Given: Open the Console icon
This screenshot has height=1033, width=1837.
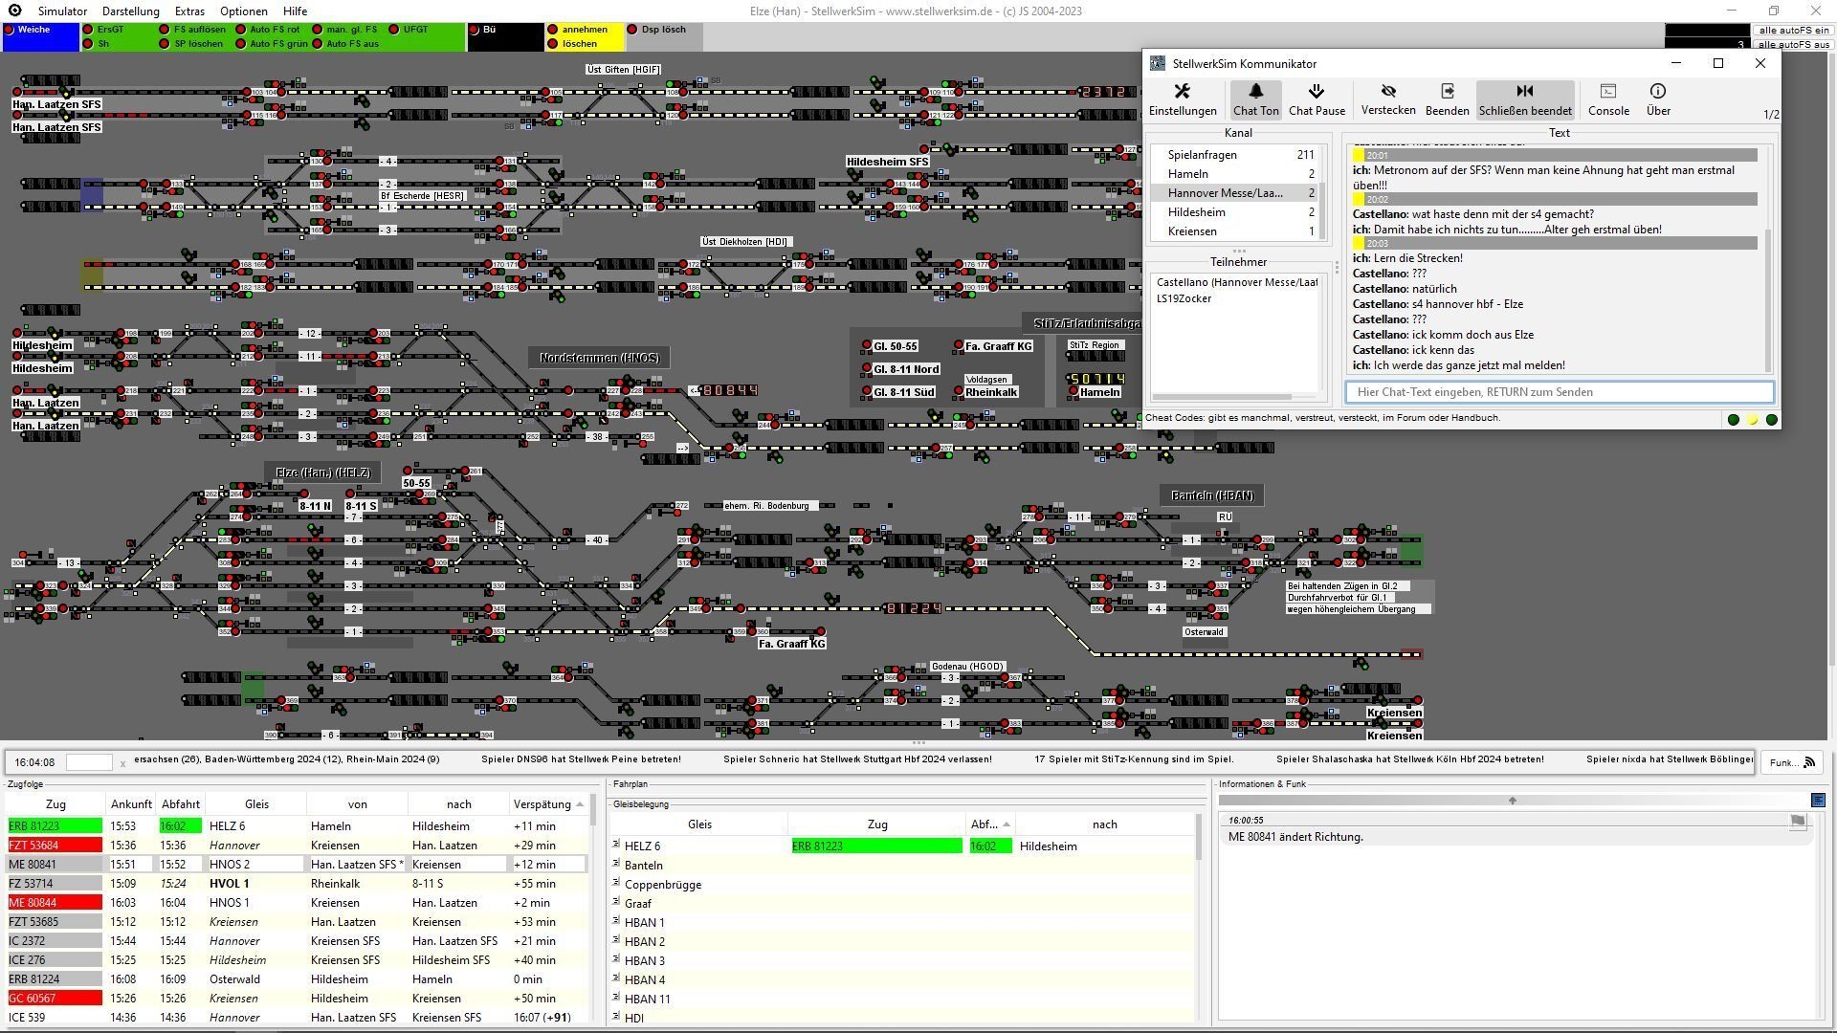Looking at the screenshot, I should point(1608,92).
